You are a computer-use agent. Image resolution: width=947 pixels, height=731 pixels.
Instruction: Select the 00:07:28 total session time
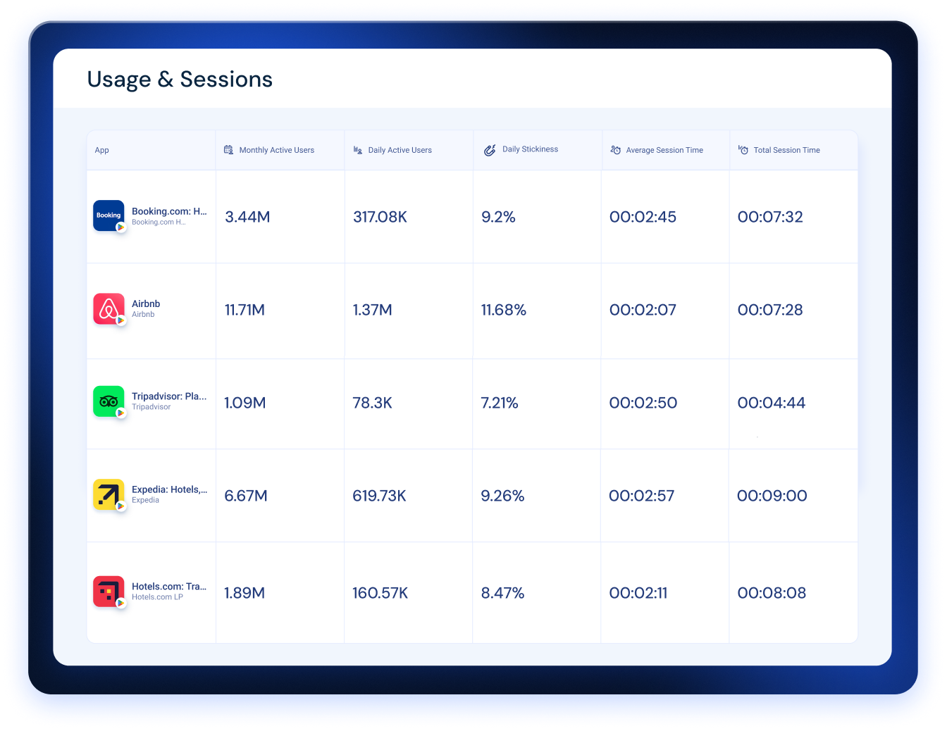pyautogui.click(x=770, y=310)
